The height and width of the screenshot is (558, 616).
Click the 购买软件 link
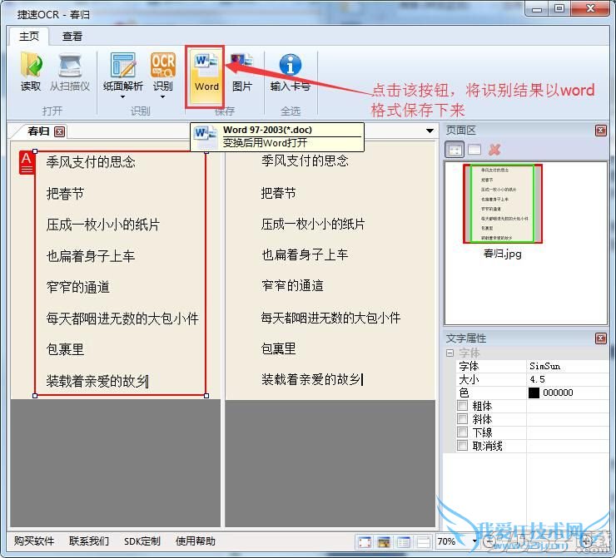pyautogui.click(x=34, y=541)
